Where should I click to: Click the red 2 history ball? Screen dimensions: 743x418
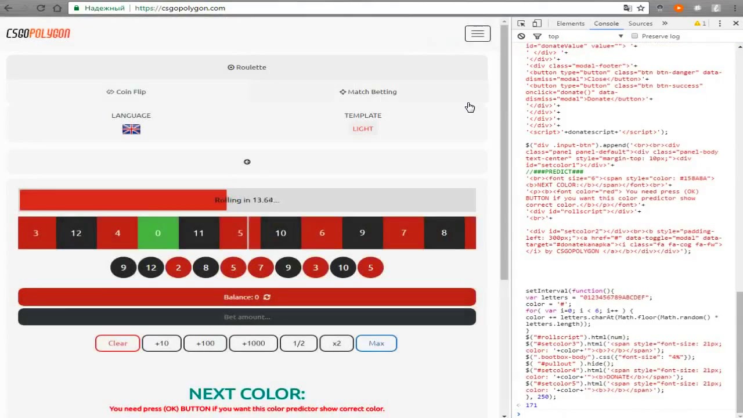pyautogui.click(x=178, y=268)
